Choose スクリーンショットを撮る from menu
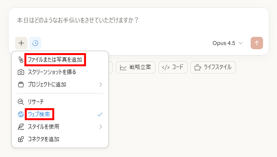This screenshot has height=157, width=277. pos(52,72)
